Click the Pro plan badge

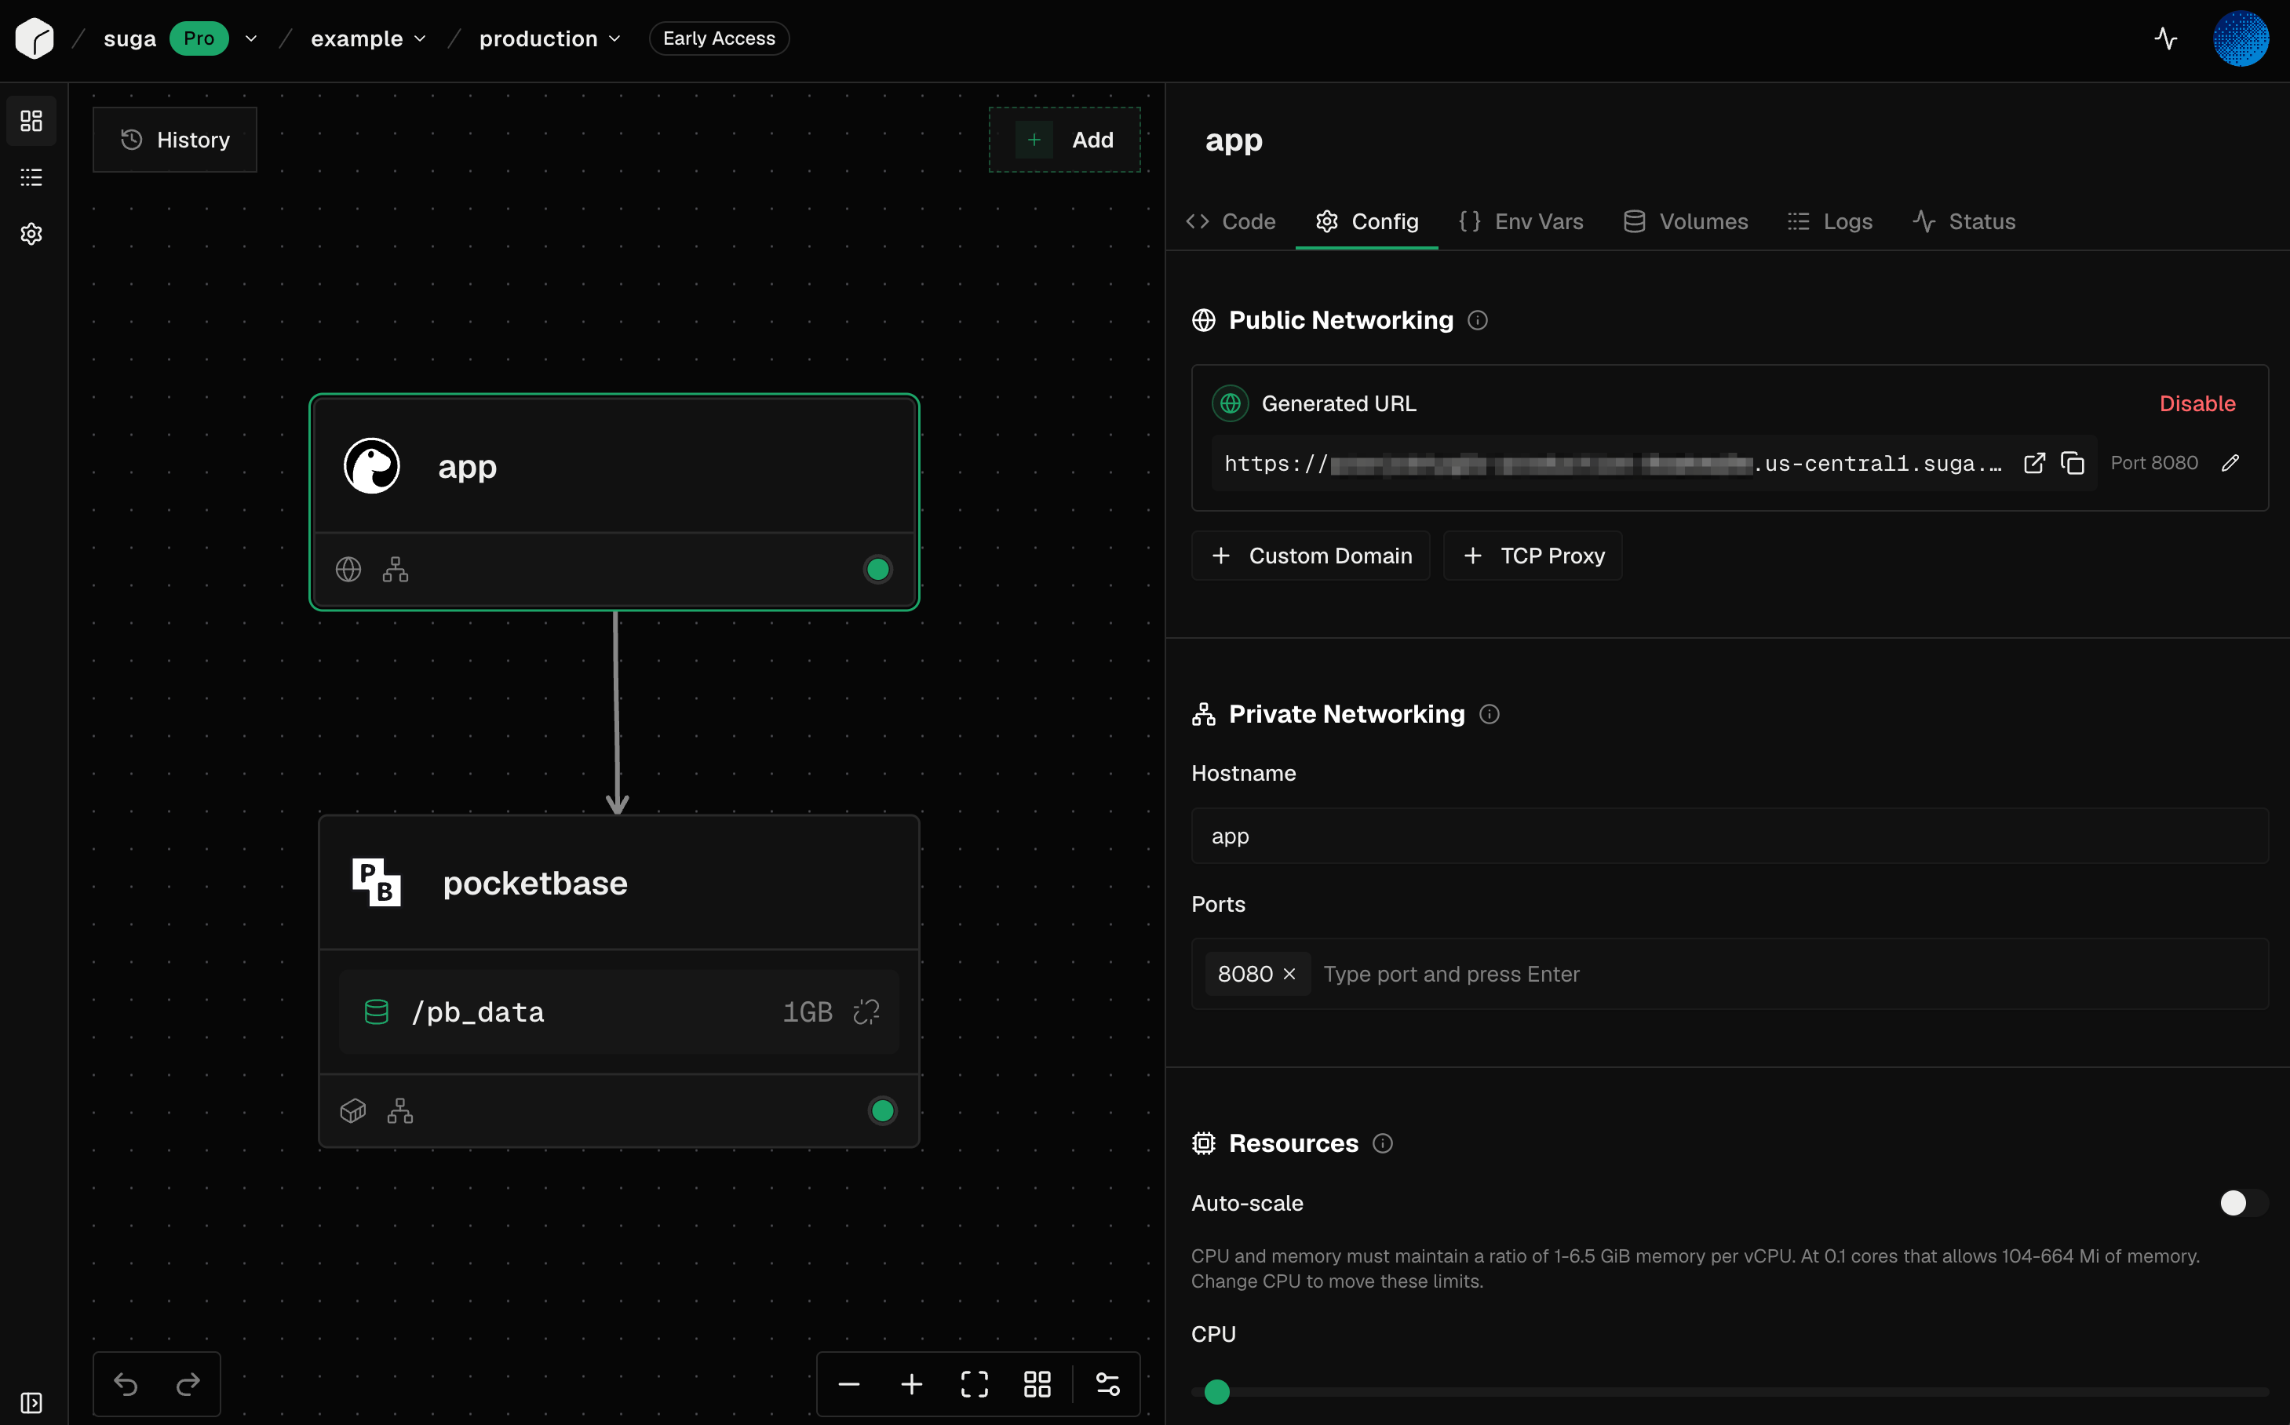coord(199,38)
